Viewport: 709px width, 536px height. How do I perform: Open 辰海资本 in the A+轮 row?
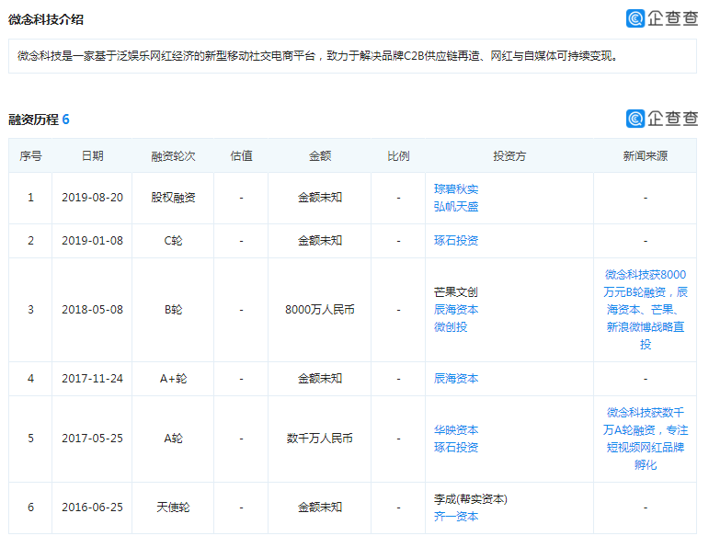456,379
